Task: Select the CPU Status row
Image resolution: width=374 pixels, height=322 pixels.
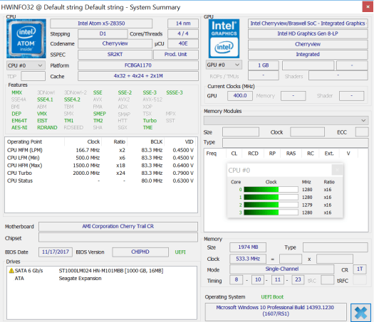Action: pyautogui.click(x=100, y=181)
